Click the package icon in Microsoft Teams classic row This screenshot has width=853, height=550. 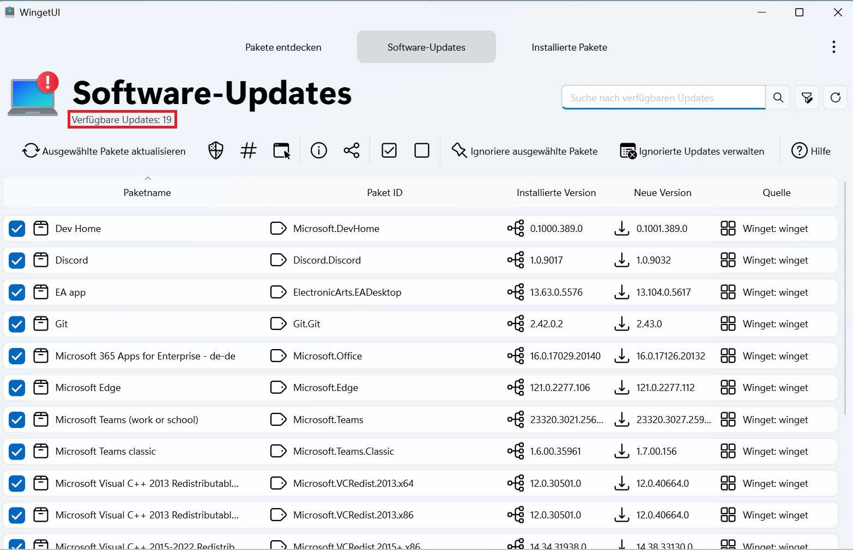click(x=41, y=451)
